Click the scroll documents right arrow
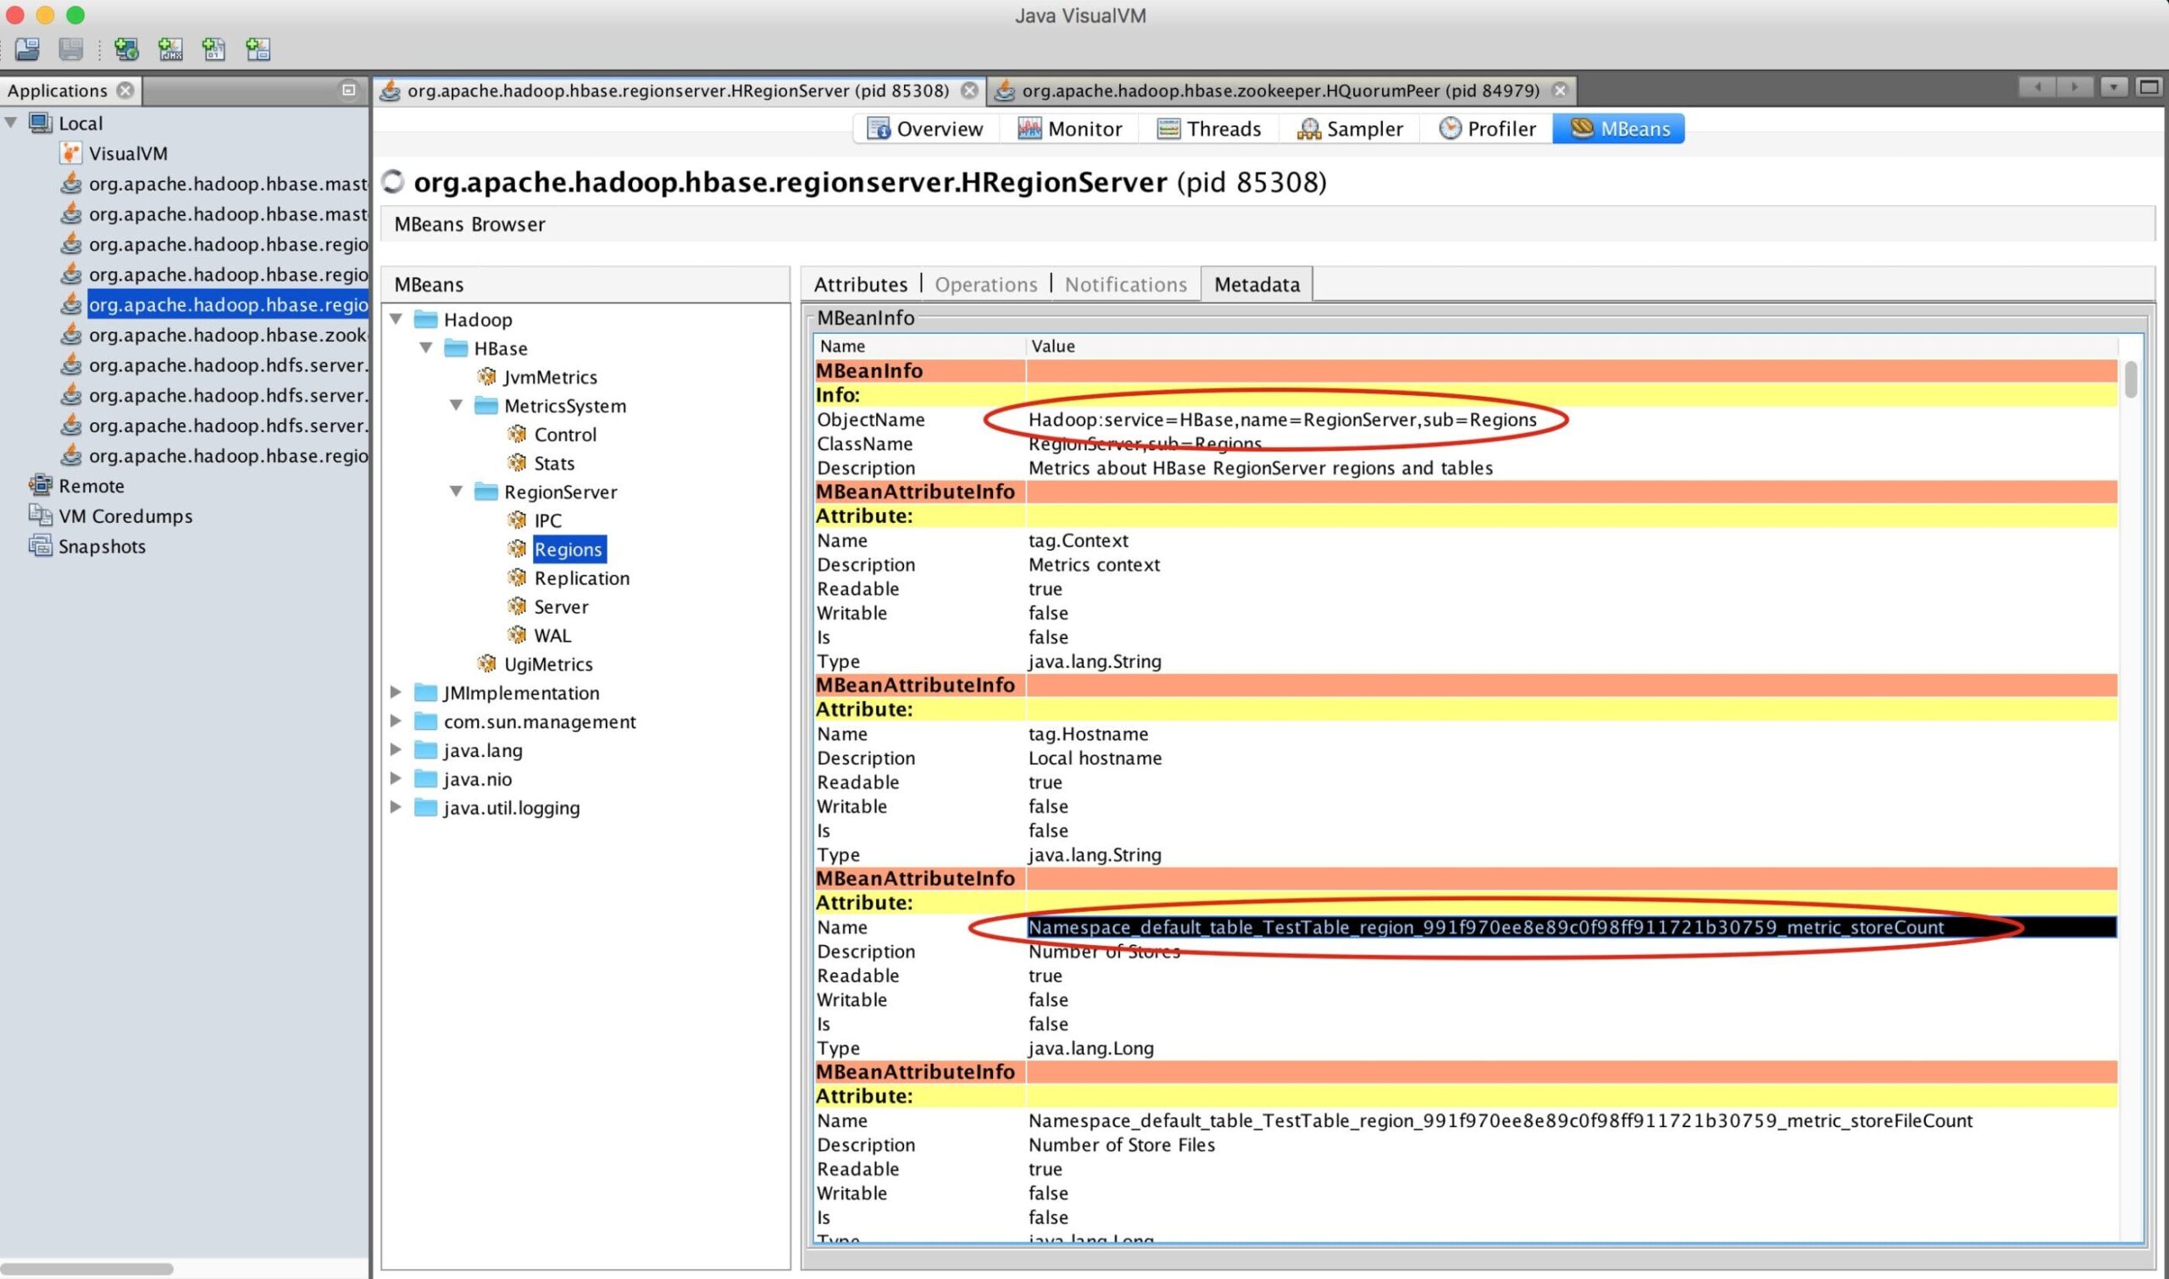The height and width of the screenshot is (1279, 2169). [2074, 87]
